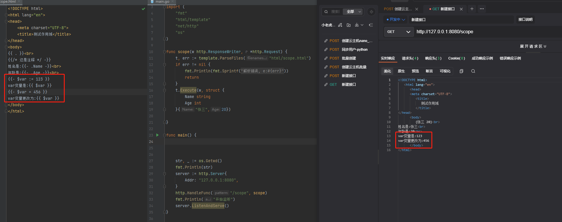This screenshot has height=222, width=562.
Task: Open the GET method dropdown
Action: click(398, 32)
